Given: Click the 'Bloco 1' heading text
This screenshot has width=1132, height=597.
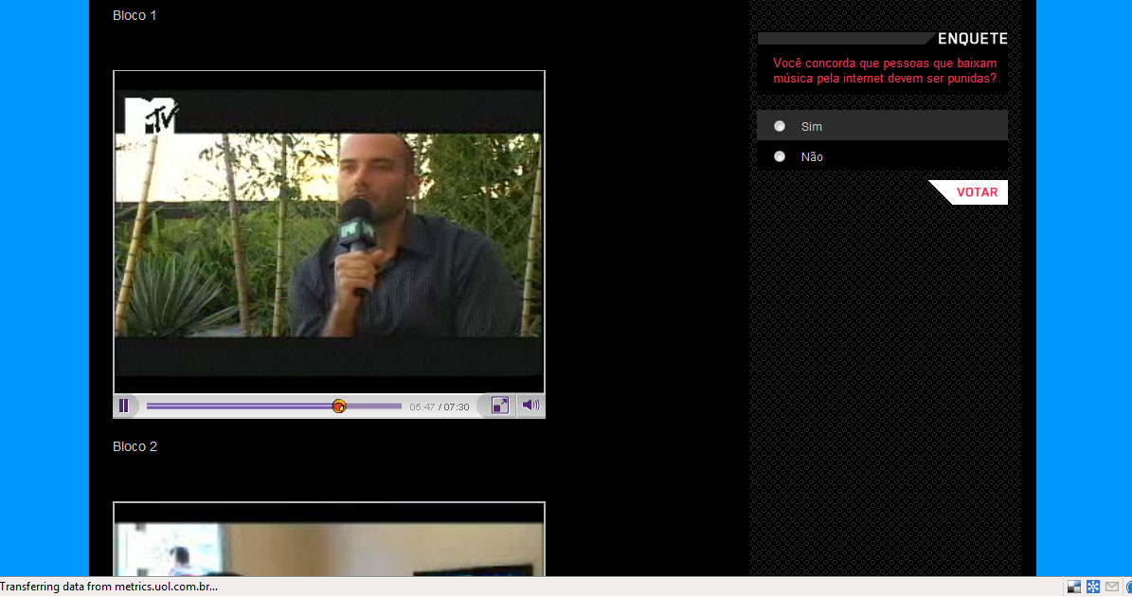Looking at the screenshot, I should click(x=135, y=15).
